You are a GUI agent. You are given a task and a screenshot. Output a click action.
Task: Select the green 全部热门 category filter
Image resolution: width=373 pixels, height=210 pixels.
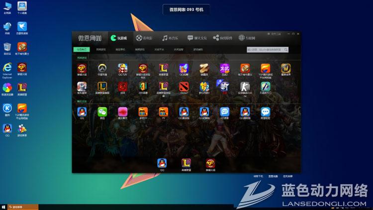click(x=82, y=49)
